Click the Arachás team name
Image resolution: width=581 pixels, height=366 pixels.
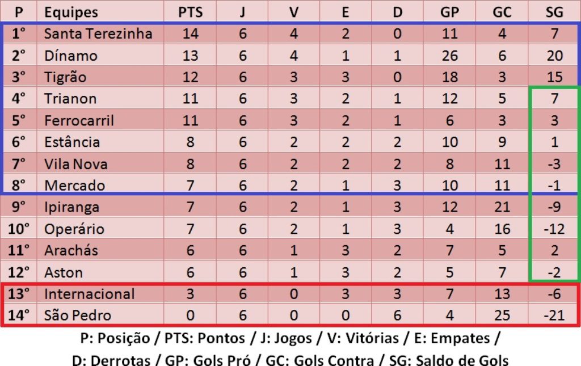tap(71, 251)
